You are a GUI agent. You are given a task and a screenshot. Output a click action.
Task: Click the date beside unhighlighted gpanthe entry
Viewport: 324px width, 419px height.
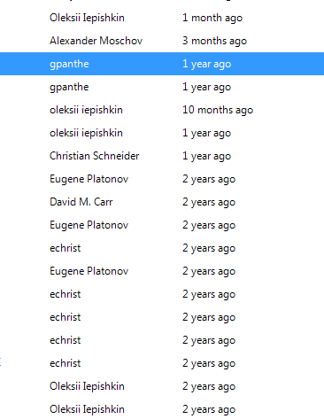coord(206,87)
